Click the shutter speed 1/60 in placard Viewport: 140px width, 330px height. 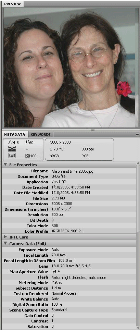coord(29,143)
